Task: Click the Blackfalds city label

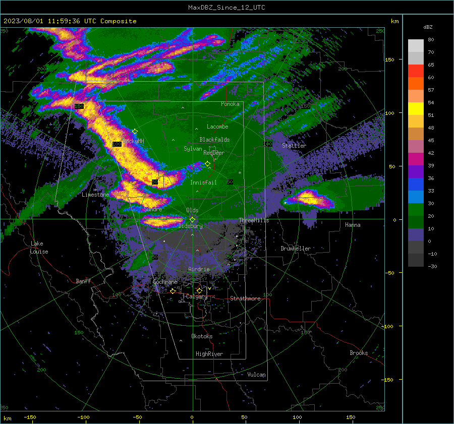Action: click(214, 140)
